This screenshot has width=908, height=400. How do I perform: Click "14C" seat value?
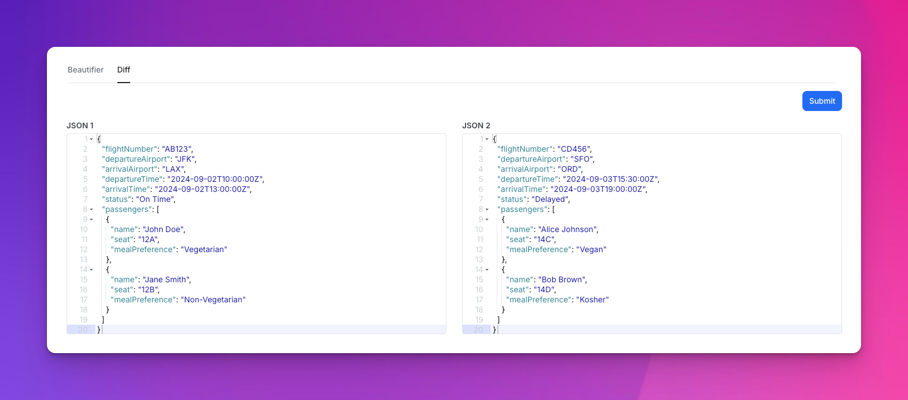(x=544, y=239)
